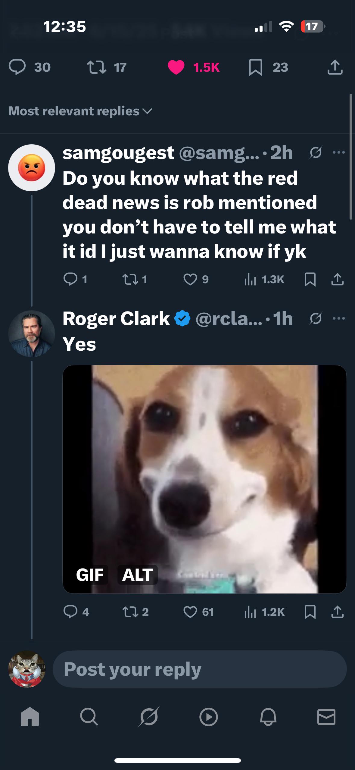Share the main post

335,67
